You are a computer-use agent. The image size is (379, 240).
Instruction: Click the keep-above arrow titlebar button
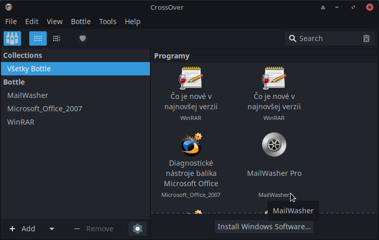tap(323, 8)
